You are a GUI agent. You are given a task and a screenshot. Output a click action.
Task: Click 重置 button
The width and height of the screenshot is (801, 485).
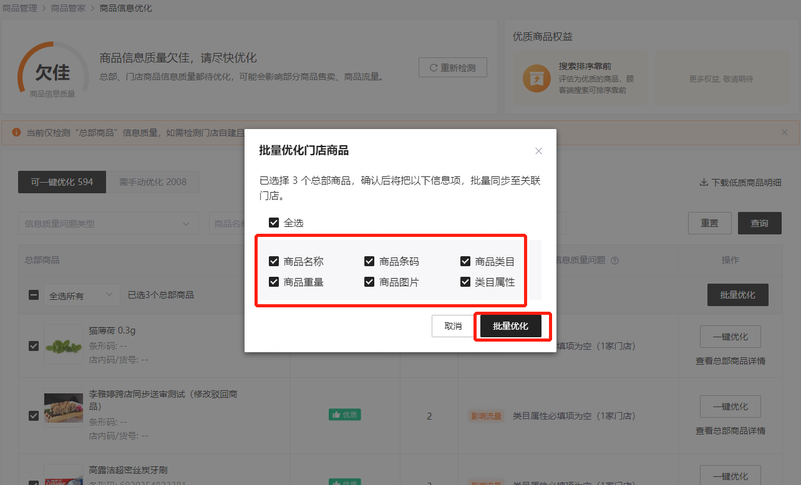click(x=709, y=223)
